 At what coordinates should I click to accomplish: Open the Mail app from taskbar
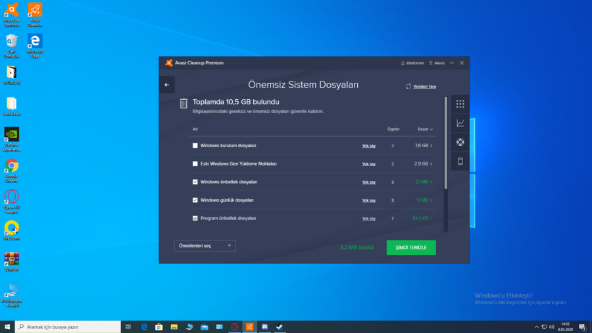[x=205, y=327]
